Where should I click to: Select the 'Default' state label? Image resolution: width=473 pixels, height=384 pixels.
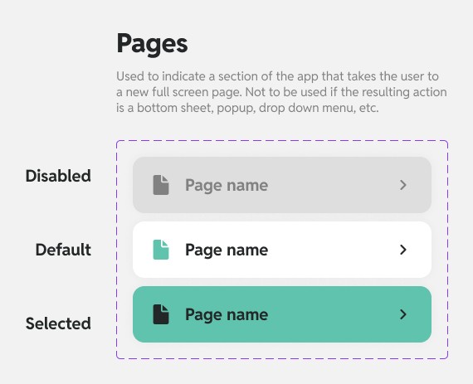[x=63, y=250]
